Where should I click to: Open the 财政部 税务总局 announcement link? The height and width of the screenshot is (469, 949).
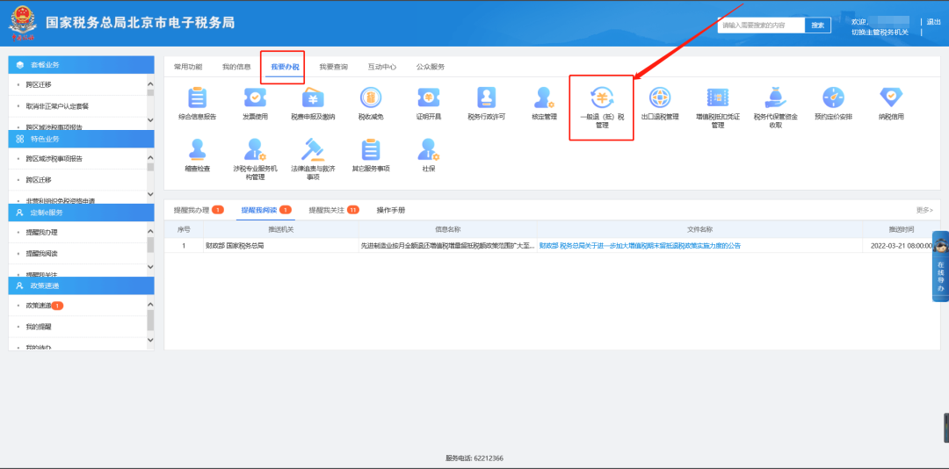tap(640, 246)
